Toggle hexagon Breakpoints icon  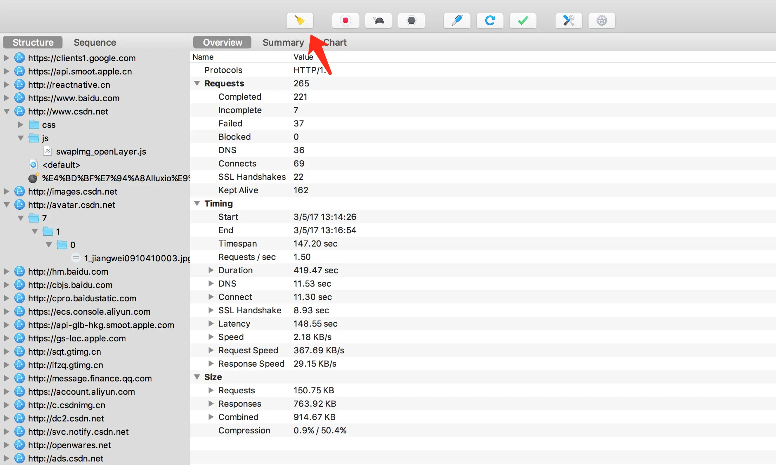click(411, 21)
